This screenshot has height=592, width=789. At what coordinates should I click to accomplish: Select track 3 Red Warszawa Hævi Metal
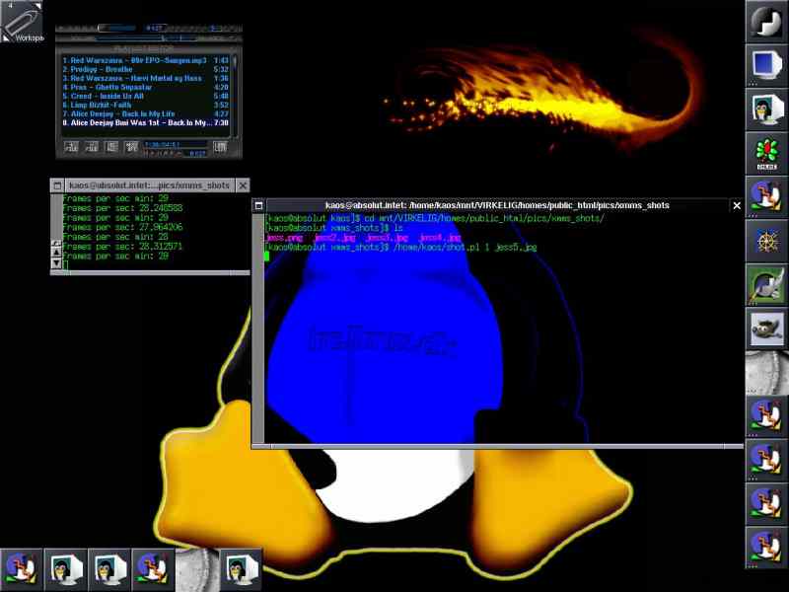pos(145,79)
